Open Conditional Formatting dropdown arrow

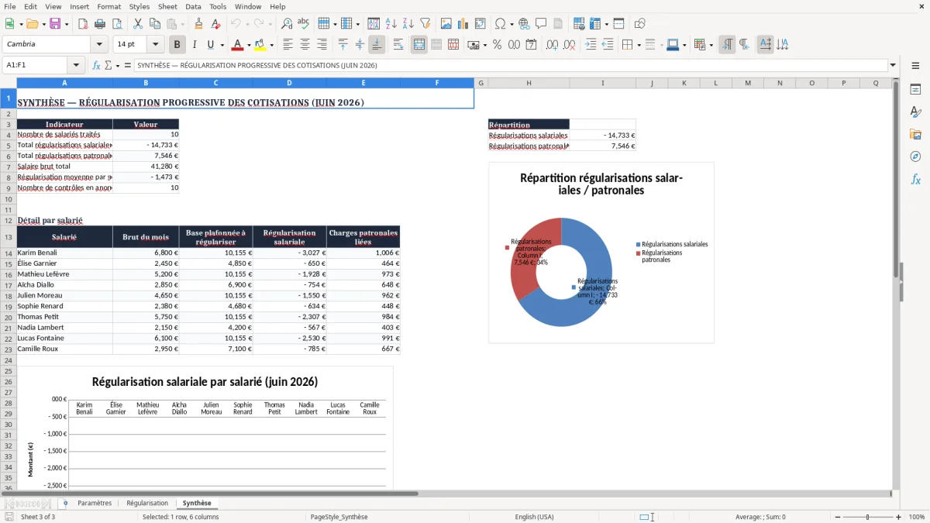click(711, 45)
